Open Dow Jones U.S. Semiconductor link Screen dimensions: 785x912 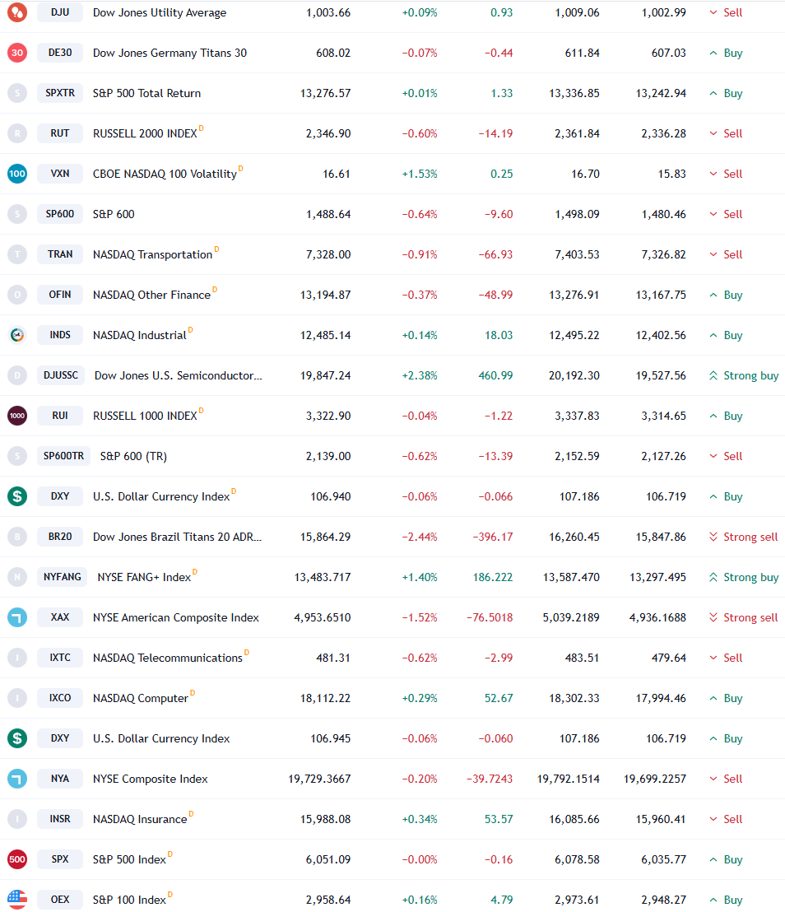pos(178,375)
